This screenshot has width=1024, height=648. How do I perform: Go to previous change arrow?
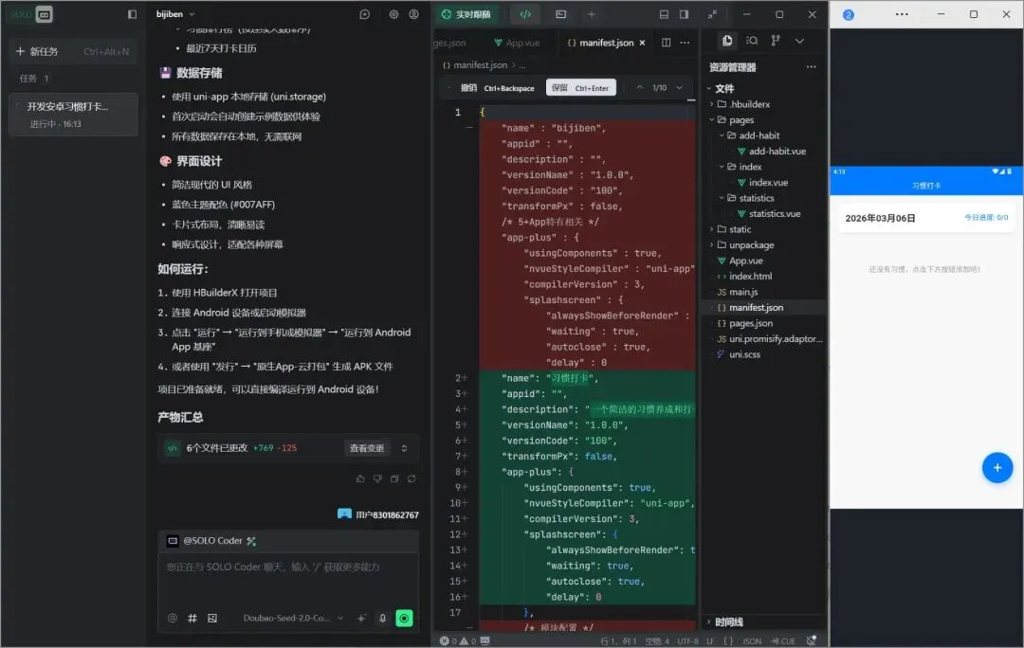point(639,87)
